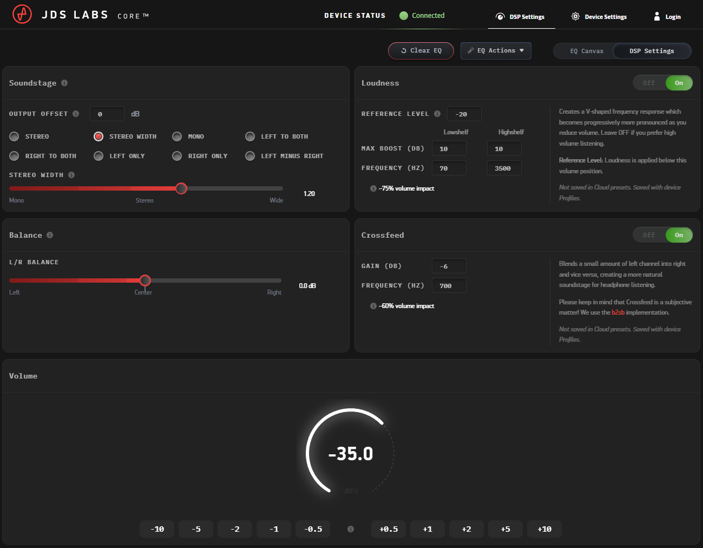Switch Crossfeed toggle to Off
This screenshot has width=703, height=548.
648,235
